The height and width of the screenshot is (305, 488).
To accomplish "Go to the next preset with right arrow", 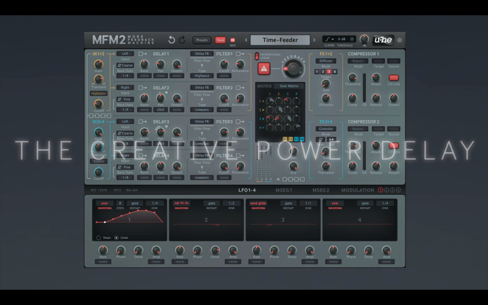I will (x=314, y=40).
